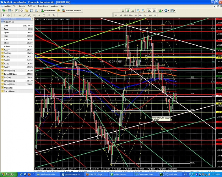Click the Horizontal Line 63237 tooltip
Image resolution: width=222 pixels, height=177 pixels.
pyautogui.click(x=161, y=119)
